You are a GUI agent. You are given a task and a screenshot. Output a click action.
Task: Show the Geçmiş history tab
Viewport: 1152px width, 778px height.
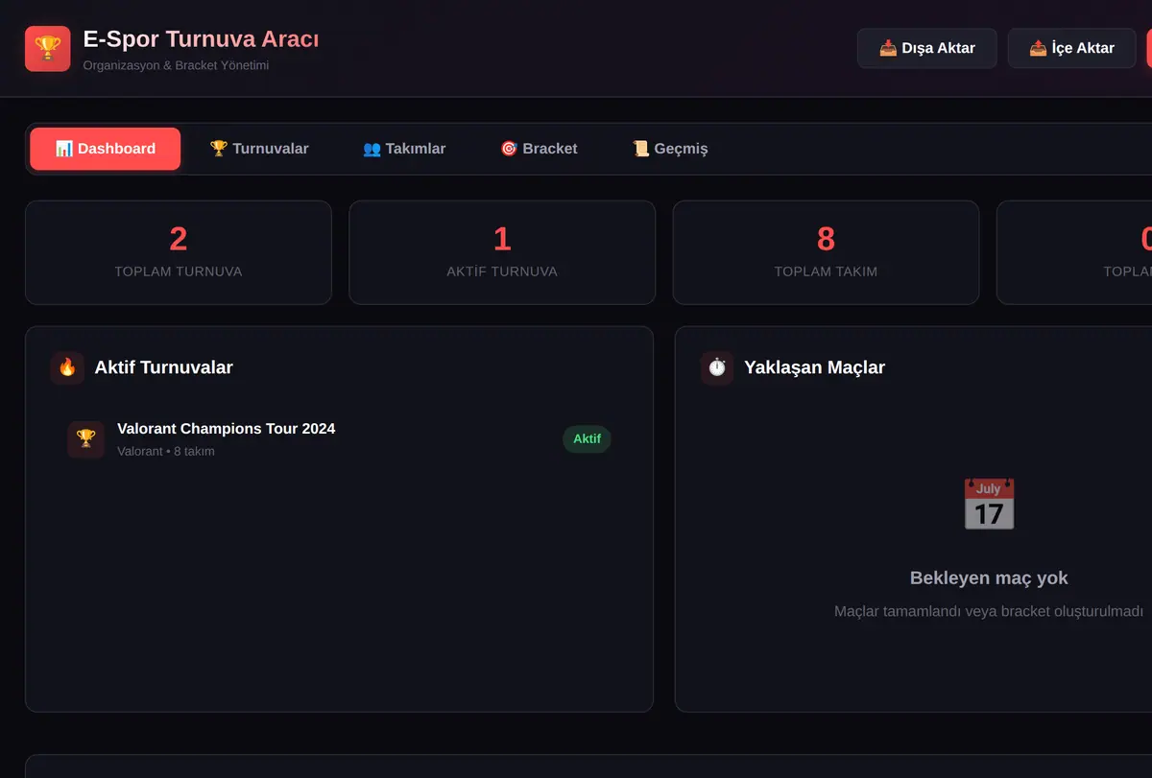(670, 149)
